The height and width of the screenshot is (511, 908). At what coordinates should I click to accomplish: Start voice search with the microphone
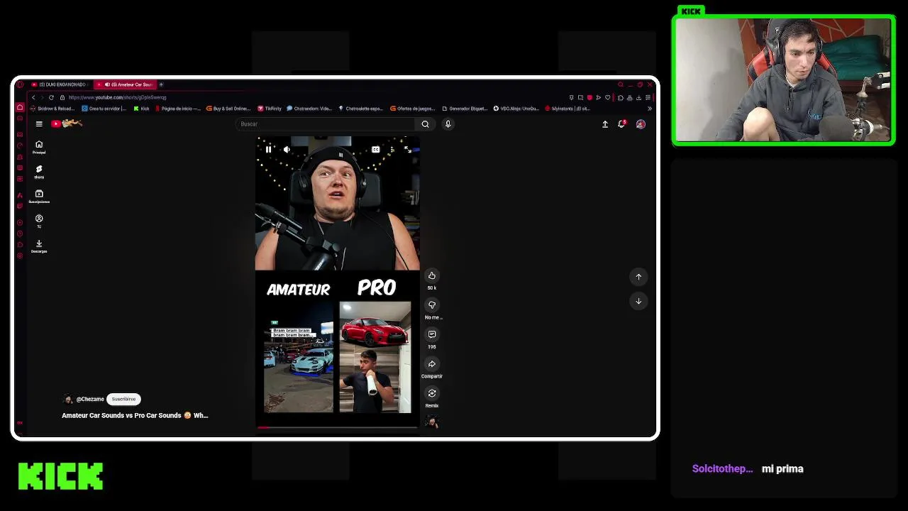(x=448, y=124)
